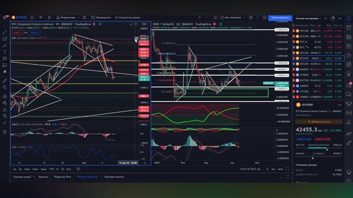353x198 pixels.
Task: Select LTCUSD row in watchlist
Action: (x=318, y=91)
